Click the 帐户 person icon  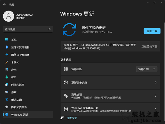pos(7,77)
